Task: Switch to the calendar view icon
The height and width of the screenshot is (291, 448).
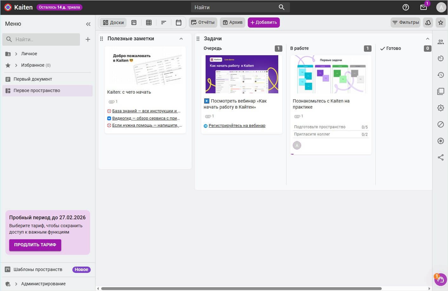Action: [179, 23]
